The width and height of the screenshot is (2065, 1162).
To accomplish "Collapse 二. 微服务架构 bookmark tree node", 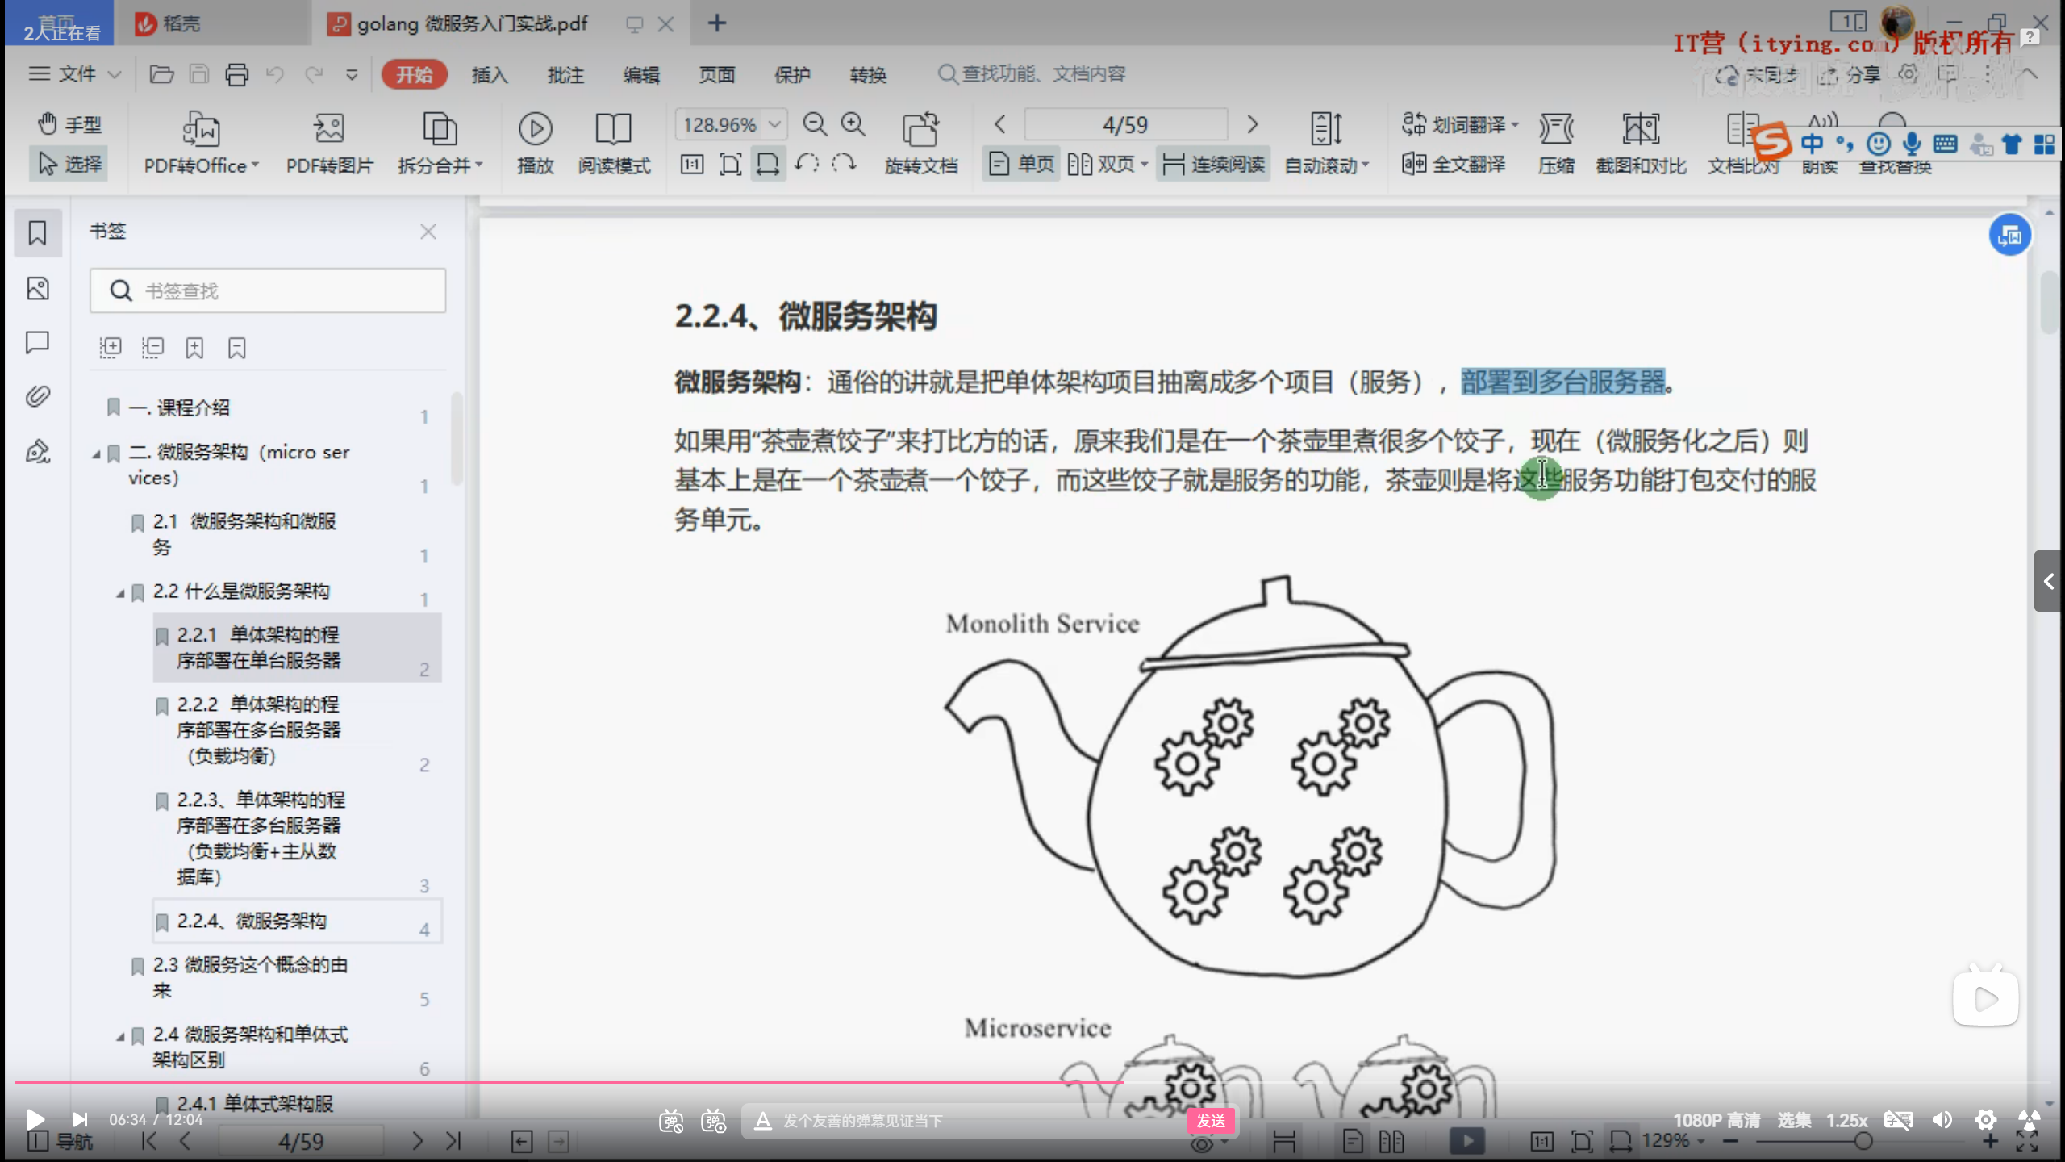I will tap(96, 454).
